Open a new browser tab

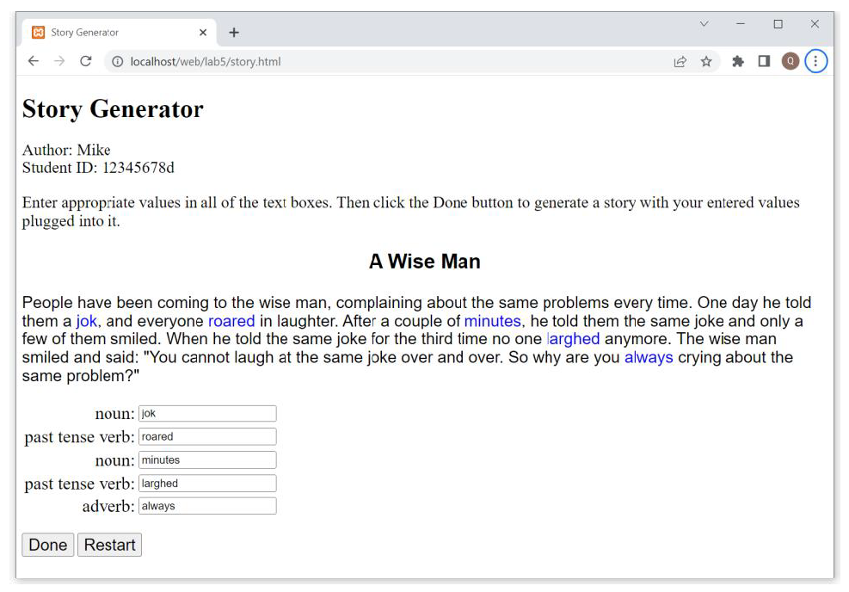(234, 32)
